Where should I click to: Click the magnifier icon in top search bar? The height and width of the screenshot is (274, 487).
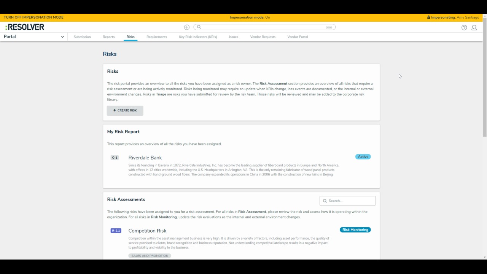tap(199, 27)
